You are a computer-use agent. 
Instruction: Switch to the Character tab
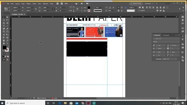click(157, 35)
